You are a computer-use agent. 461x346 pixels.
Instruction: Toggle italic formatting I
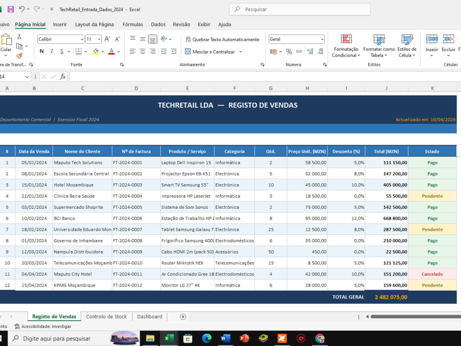point(52,52)
